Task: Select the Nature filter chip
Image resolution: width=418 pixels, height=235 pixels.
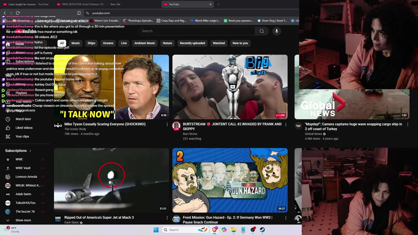Action: pyautogui.click(x=168, y=43)
